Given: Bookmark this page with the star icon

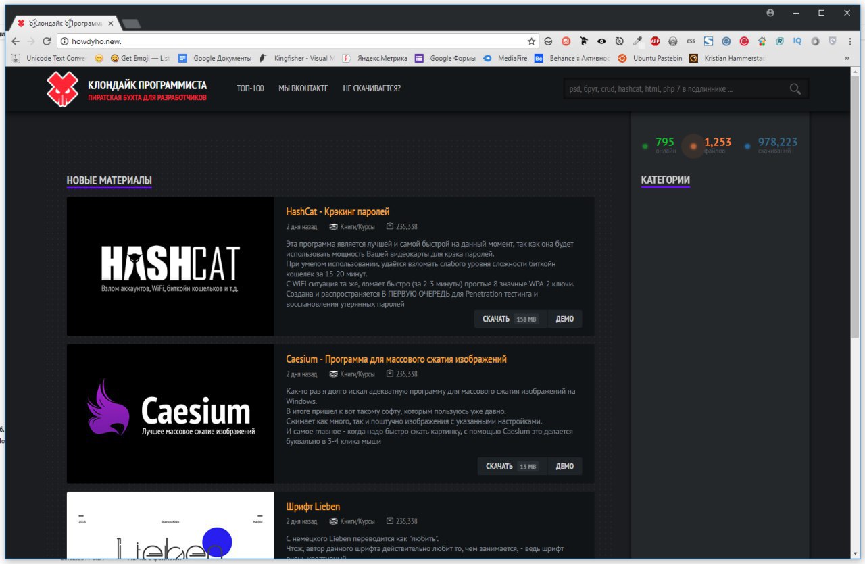Looking at the screenshot, I should (x=531, y=41).
